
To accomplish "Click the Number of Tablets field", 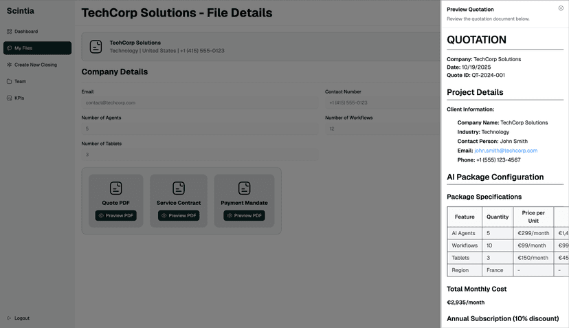I will [199, 155].
